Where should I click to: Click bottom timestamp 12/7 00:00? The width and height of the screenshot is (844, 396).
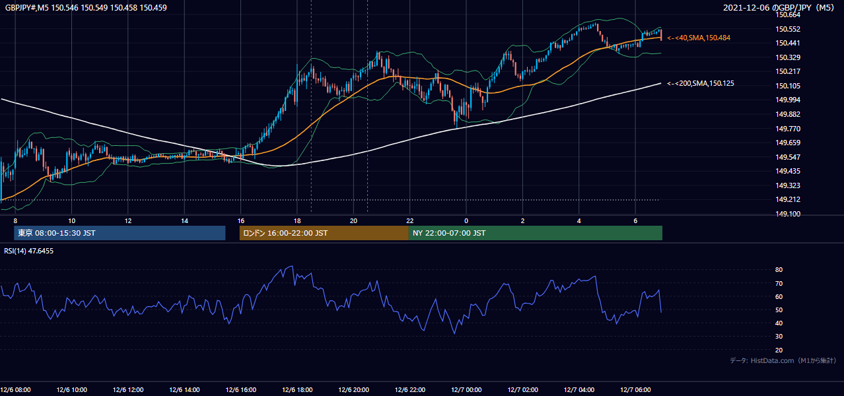click(466, 389)
